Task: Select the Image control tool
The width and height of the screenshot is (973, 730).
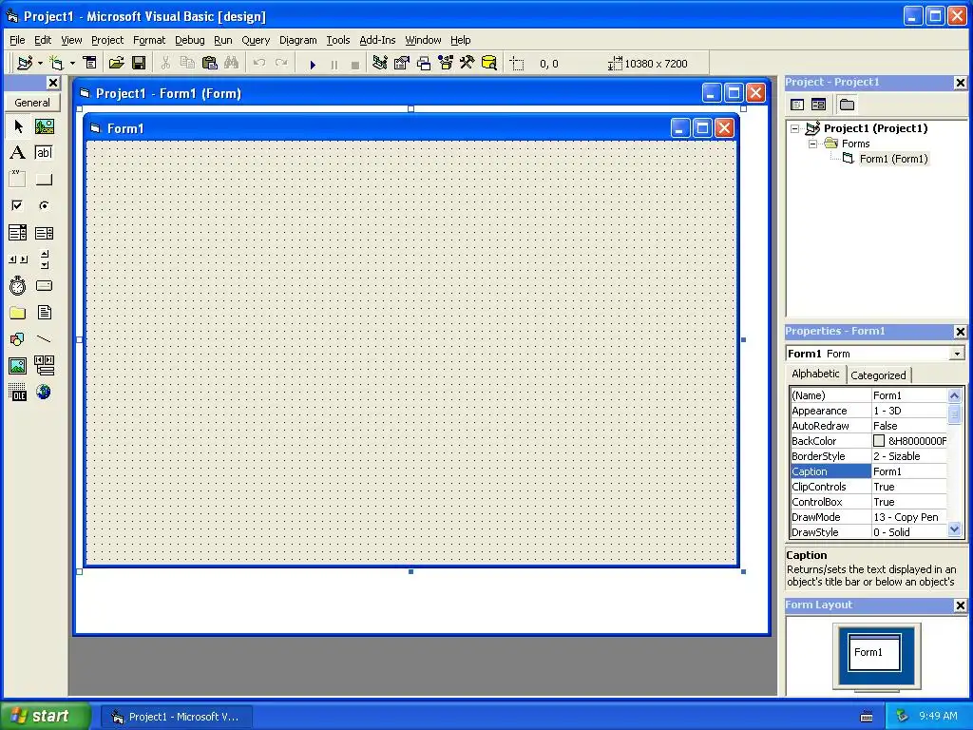Action: coord(18,366)
